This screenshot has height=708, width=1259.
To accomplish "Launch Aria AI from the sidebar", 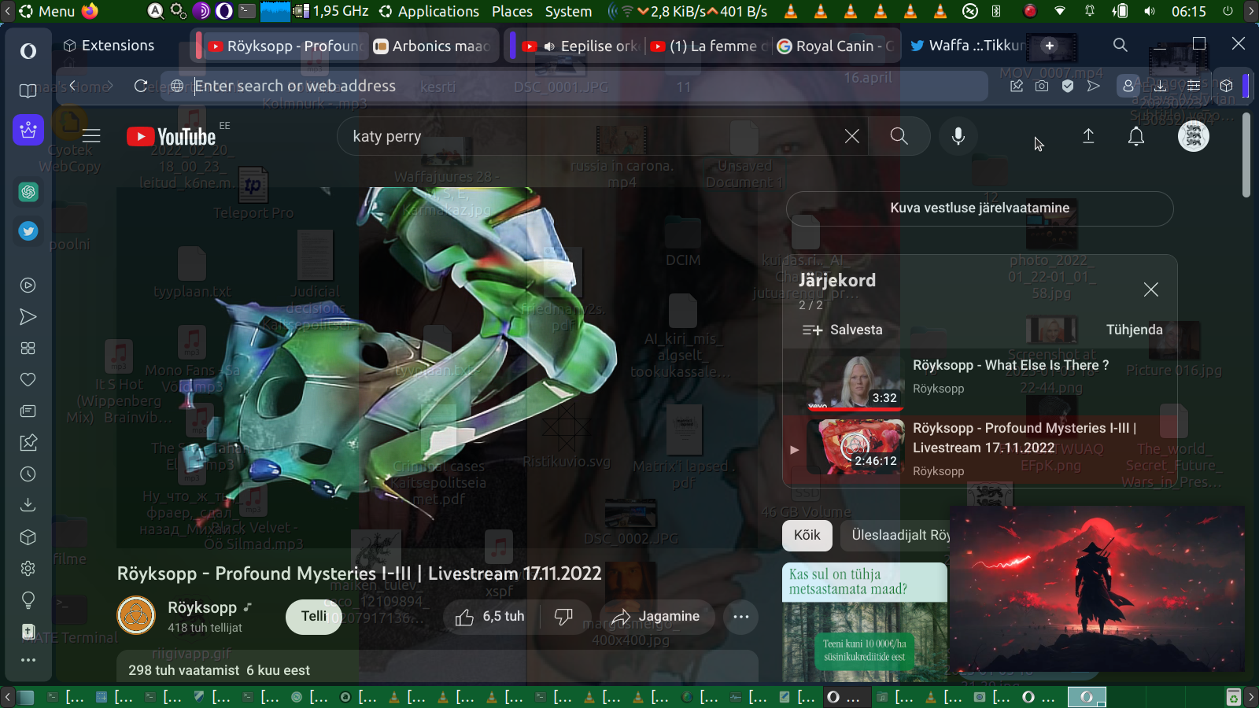I will tap(28, 130).
